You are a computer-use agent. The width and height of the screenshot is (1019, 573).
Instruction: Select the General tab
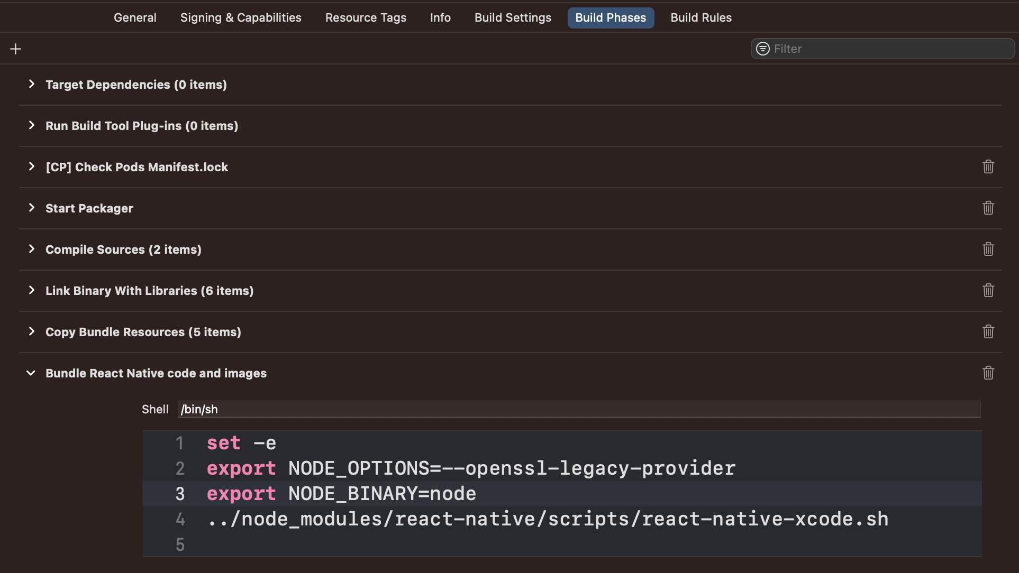[135, 18]
